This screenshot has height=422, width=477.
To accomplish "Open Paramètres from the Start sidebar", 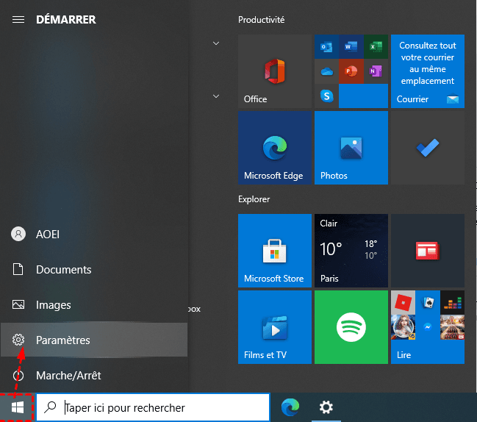I will (x=94, y=340).
